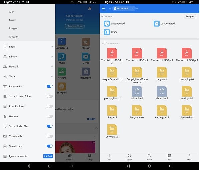Open Encrypted category icon
This screenshot has width=200, height=170.
62,88
